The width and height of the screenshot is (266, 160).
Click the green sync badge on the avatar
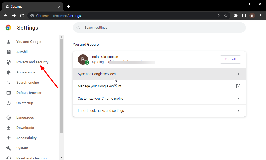coord(87,63)
